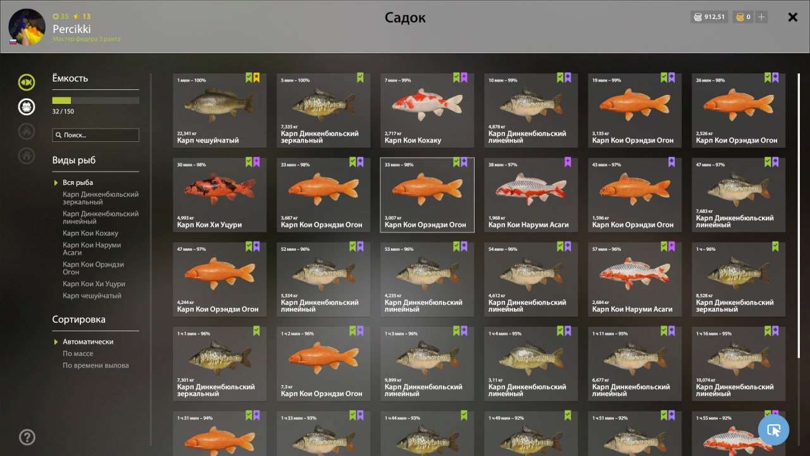The width and height of the screenshot is (810, 456).
Task: Open the fish keepnet sidebar icon
Action: pyautogui.click(x=27, y=82)
